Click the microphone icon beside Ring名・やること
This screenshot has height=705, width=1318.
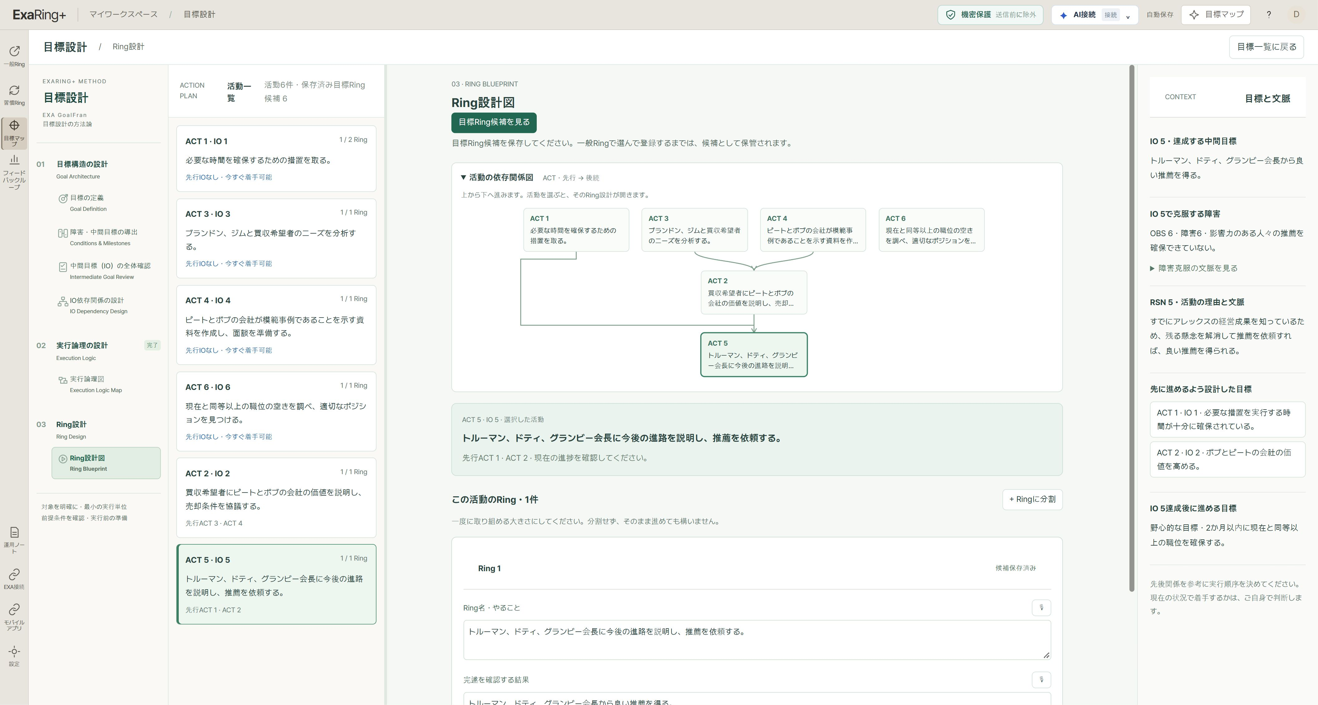1041,607
